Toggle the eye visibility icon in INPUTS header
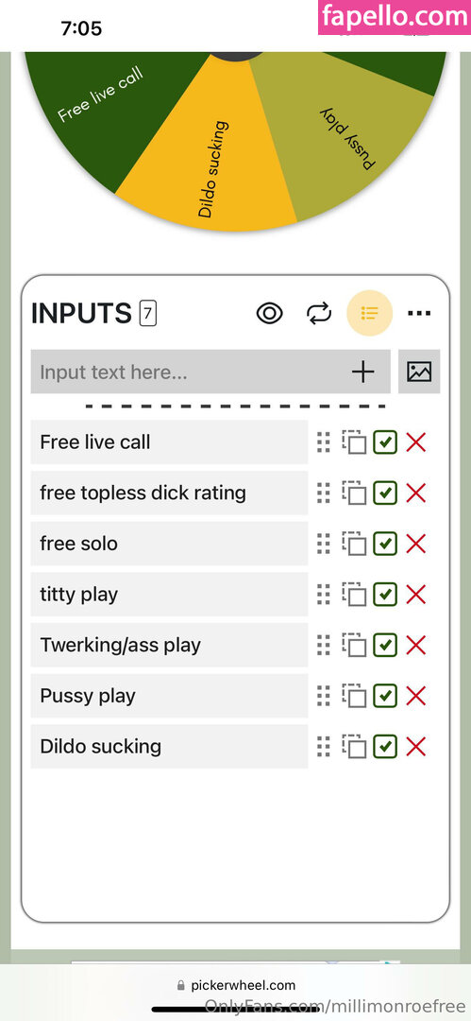 [269, 314]
